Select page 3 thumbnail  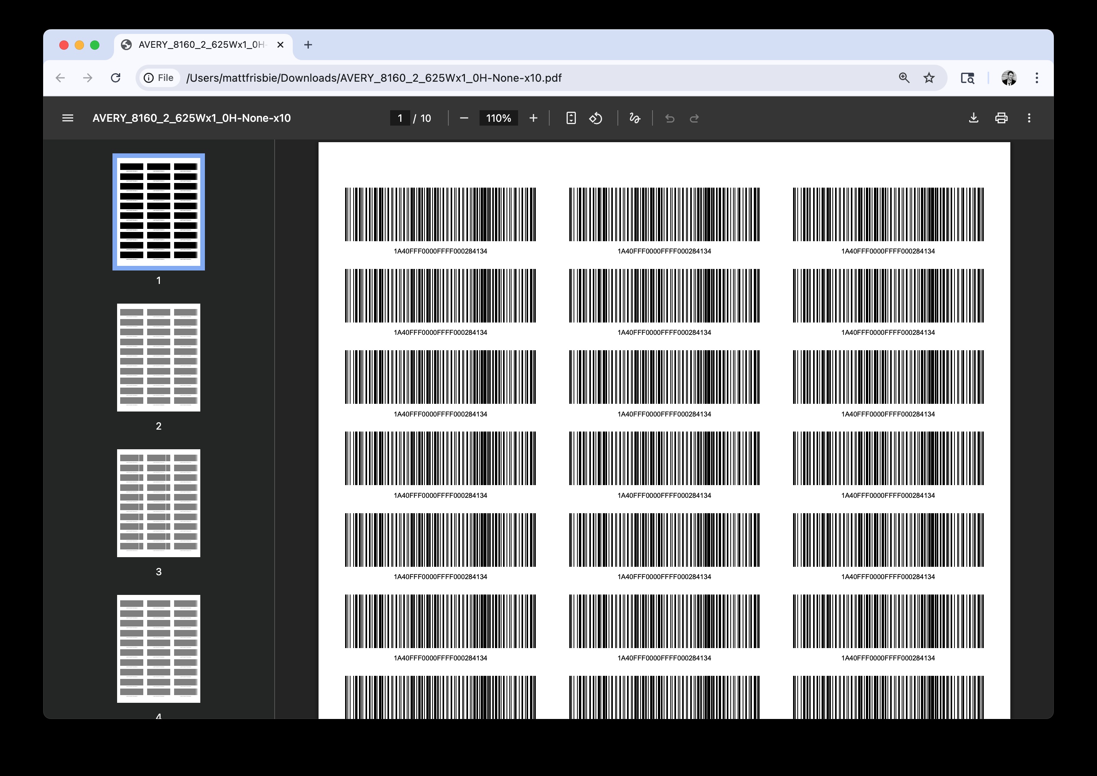[159, 503]
